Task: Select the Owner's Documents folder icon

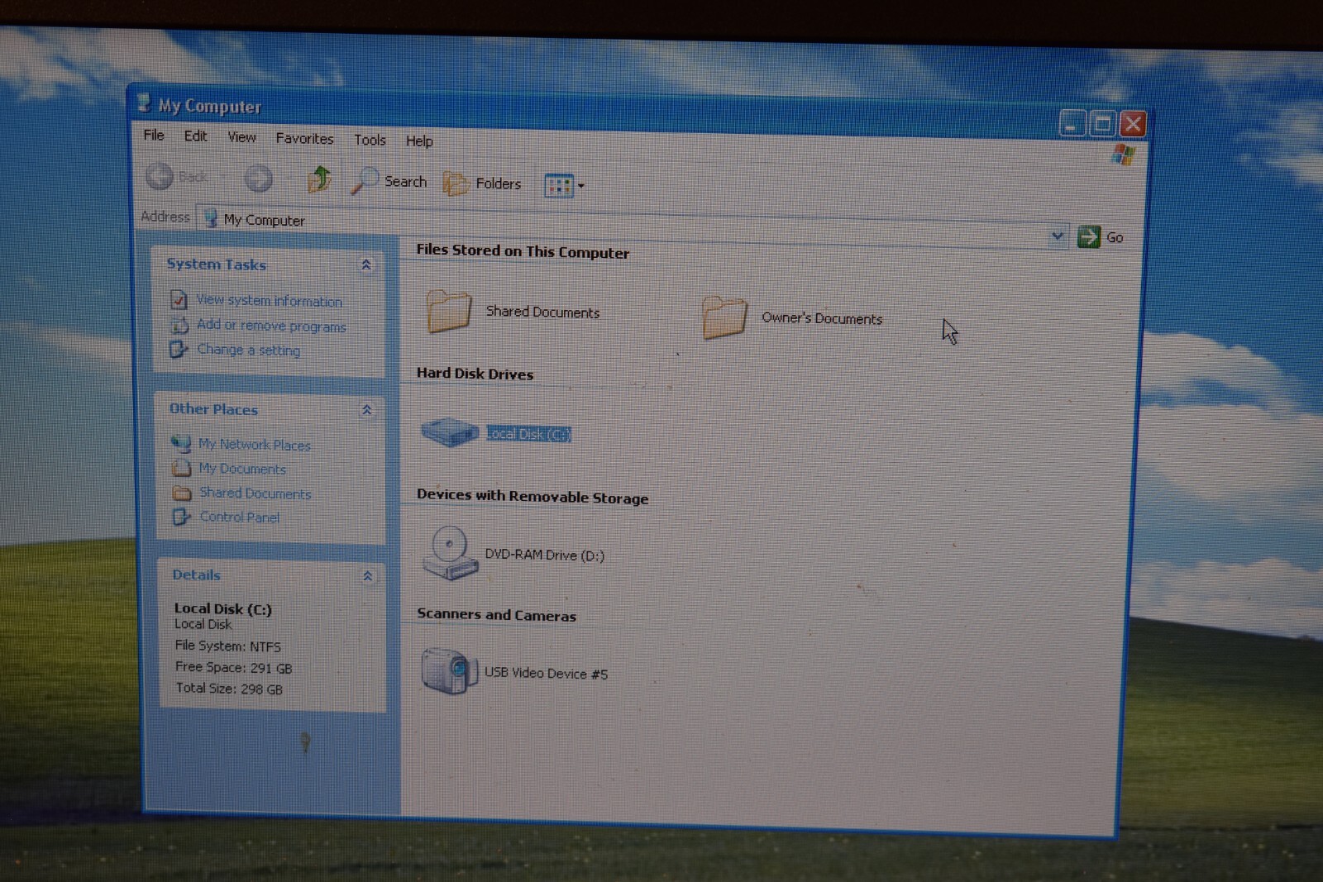Action: (x=724, y=317)
